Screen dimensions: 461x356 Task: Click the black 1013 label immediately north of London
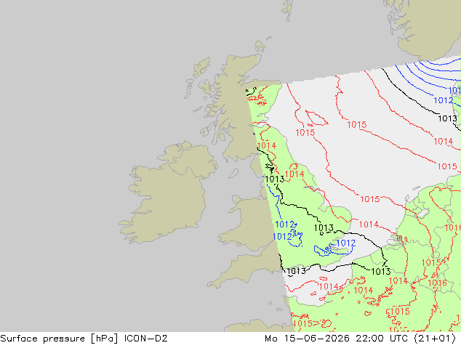pos(324,227)
